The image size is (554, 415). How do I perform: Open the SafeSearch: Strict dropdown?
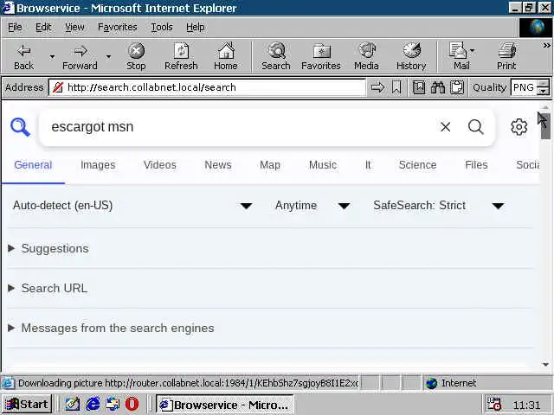point(439,206)
